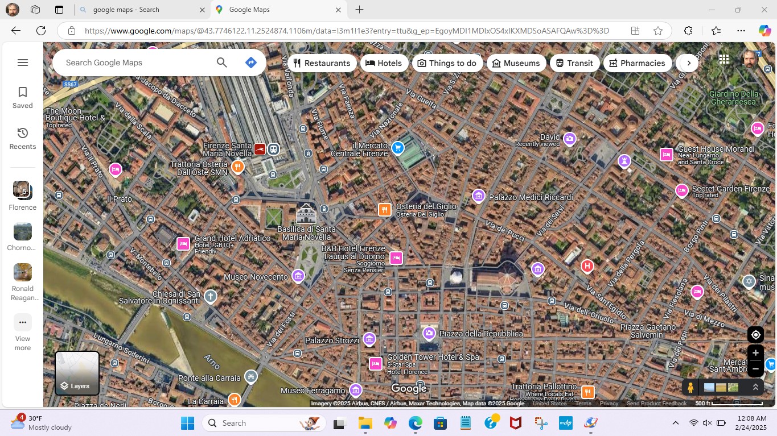Click the taskbar Search box

pyautogui.click(x=264, y=423)
